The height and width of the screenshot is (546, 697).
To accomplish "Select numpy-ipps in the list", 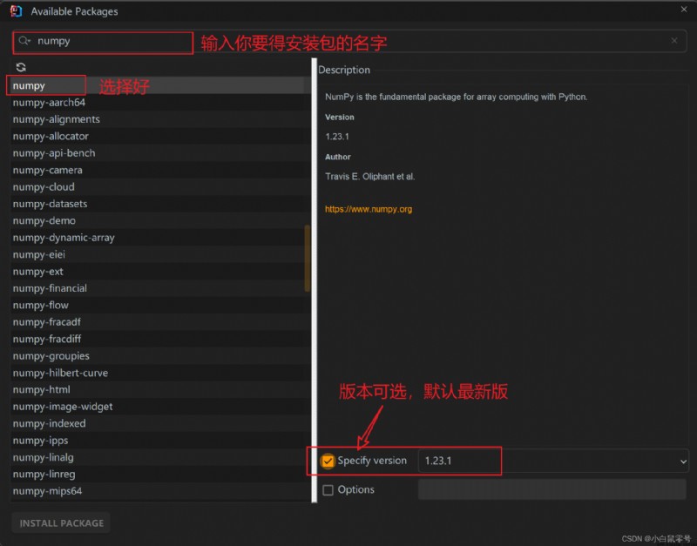I will click(x=160, y=440).
